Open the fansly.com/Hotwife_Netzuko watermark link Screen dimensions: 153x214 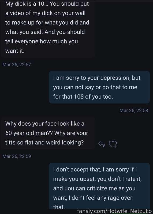[115, 211]
